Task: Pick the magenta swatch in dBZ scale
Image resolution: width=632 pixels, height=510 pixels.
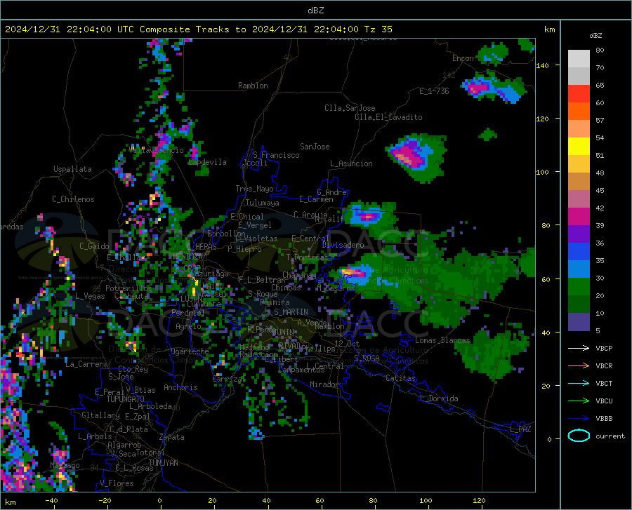Action: (579, 217)
